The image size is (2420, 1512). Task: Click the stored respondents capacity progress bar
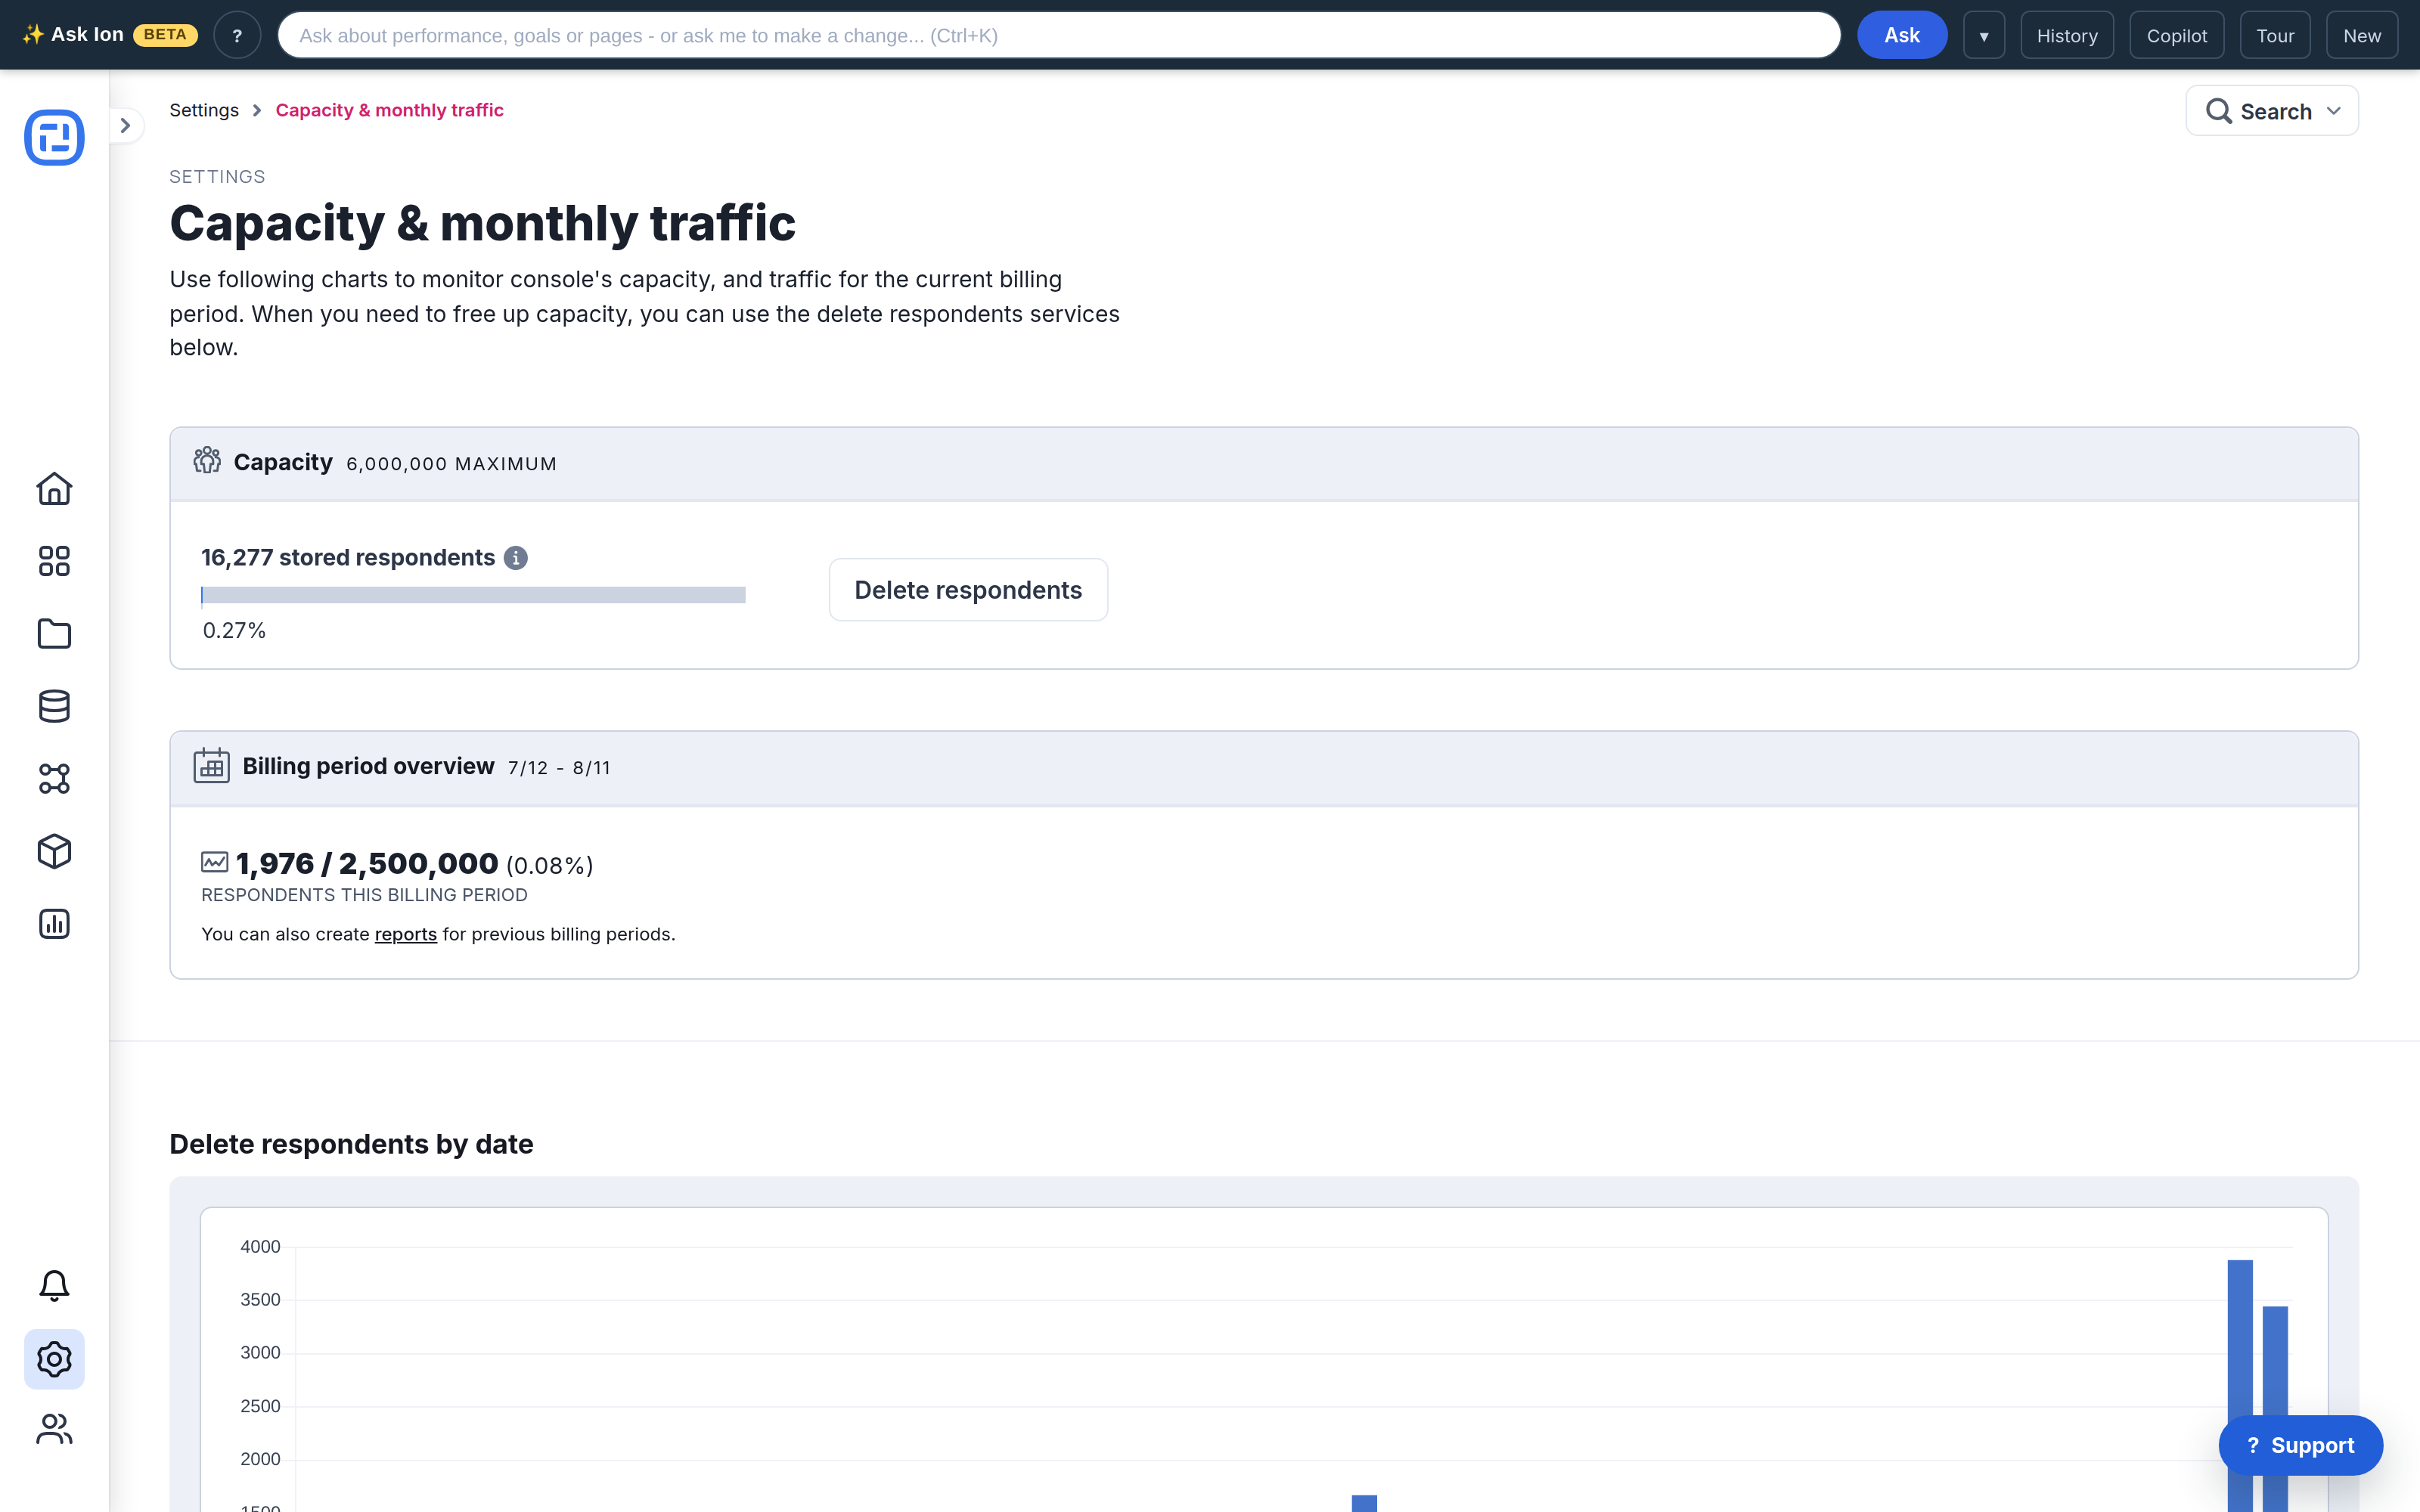[x=473, y=595]
